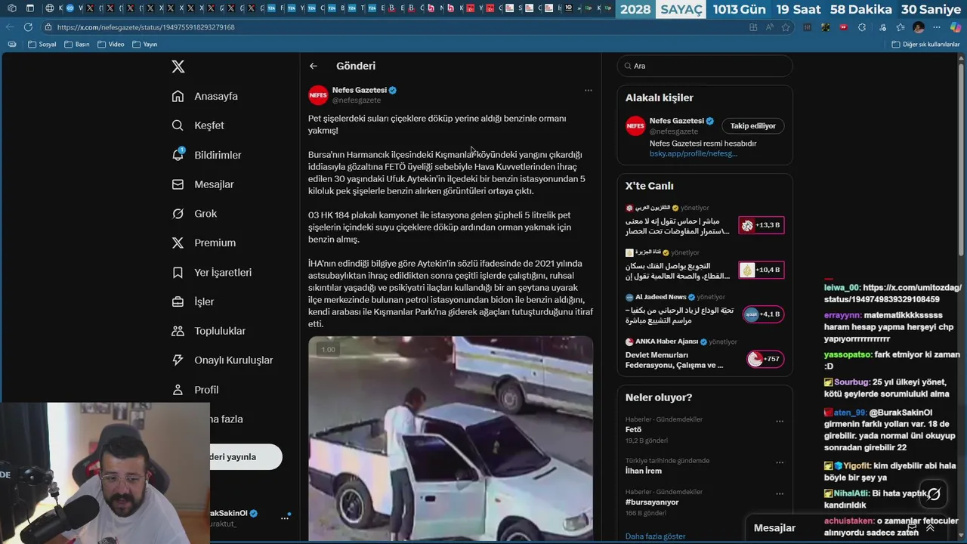Image resolution: width=967 pixels, height=544 pixels.
Task: Click the Topluluklar people icon
Action: 178,331
